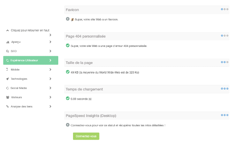Click the grey status circle for PageSpeed Insights
Screen dimensions: 236x144
[68, 125]
